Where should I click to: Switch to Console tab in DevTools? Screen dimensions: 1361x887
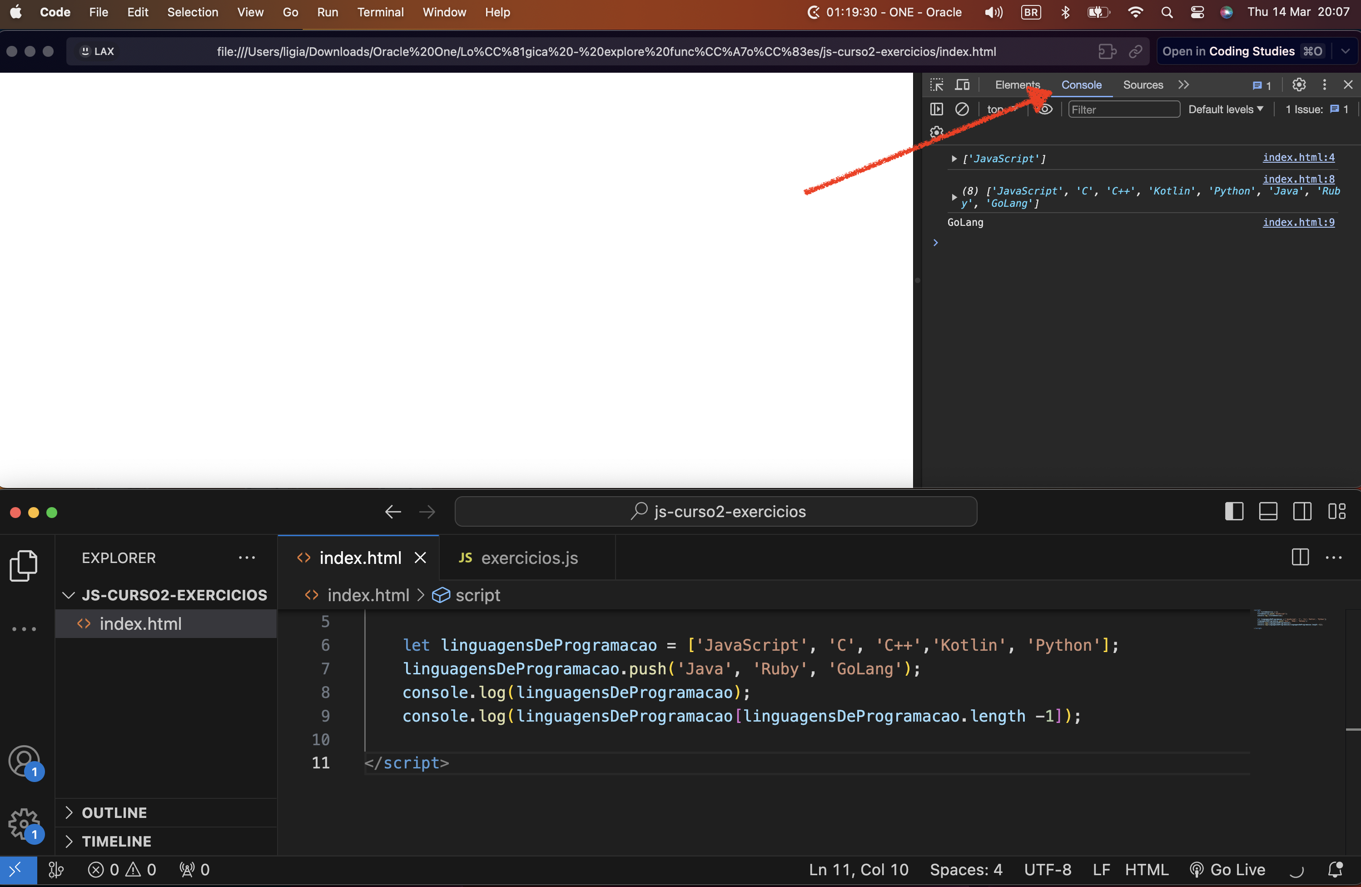[1081, 85]
